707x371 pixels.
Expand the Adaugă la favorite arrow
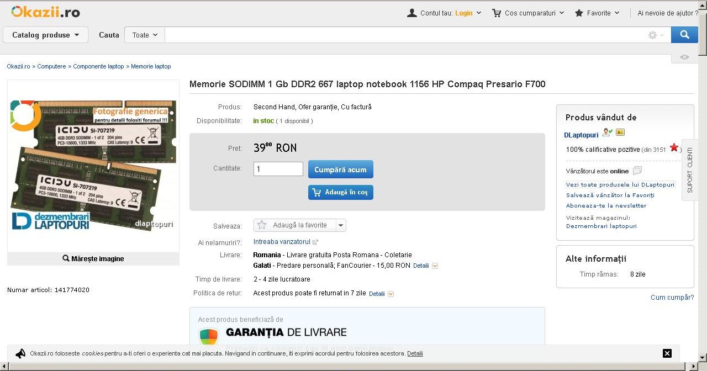pos(341,225)
